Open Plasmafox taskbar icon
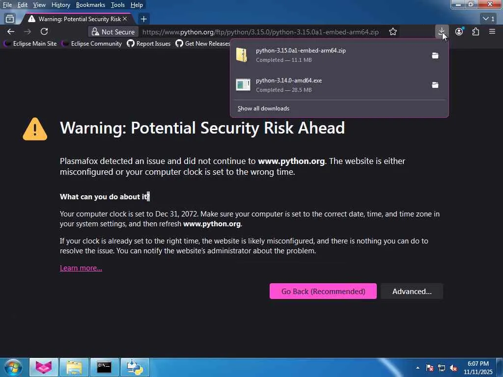The height and width of the screenshot is (377, 503). (44, 367)
